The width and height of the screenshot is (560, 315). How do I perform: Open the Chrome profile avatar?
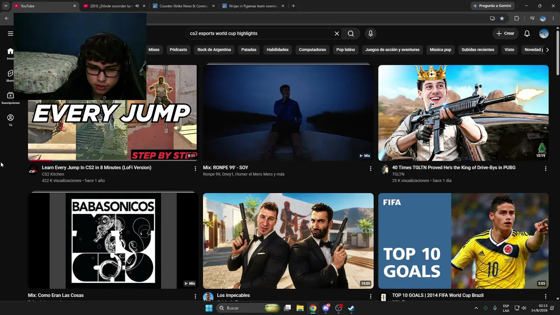(543, 18)
